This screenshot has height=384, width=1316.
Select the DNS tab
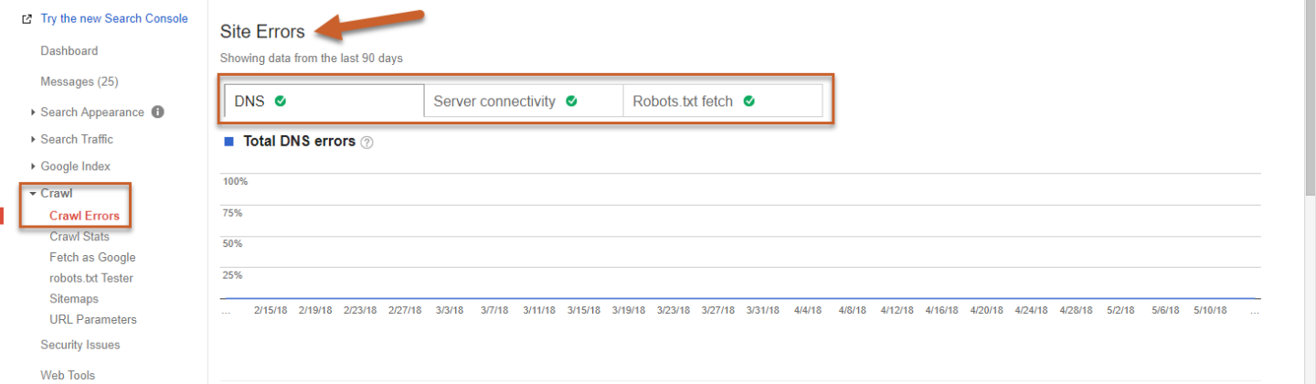coord(249,101)
